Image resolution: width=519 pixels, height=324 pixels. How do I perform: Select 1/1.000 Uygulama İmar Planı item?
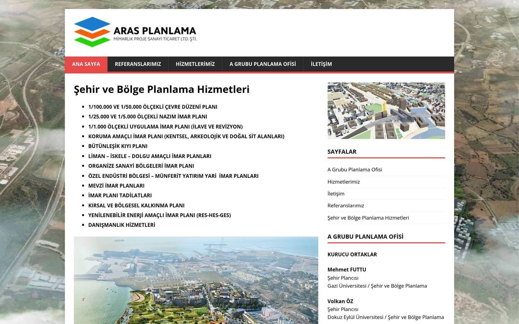click(x=165, y=127)
